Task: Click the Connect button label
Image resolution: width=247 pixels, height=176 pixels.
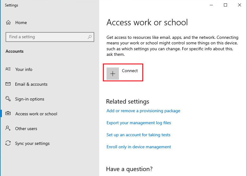Action: [x=130, y=71]
